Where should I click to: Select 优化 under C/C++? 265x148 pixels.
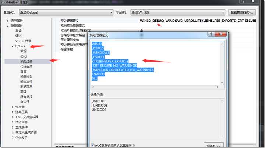23,56
